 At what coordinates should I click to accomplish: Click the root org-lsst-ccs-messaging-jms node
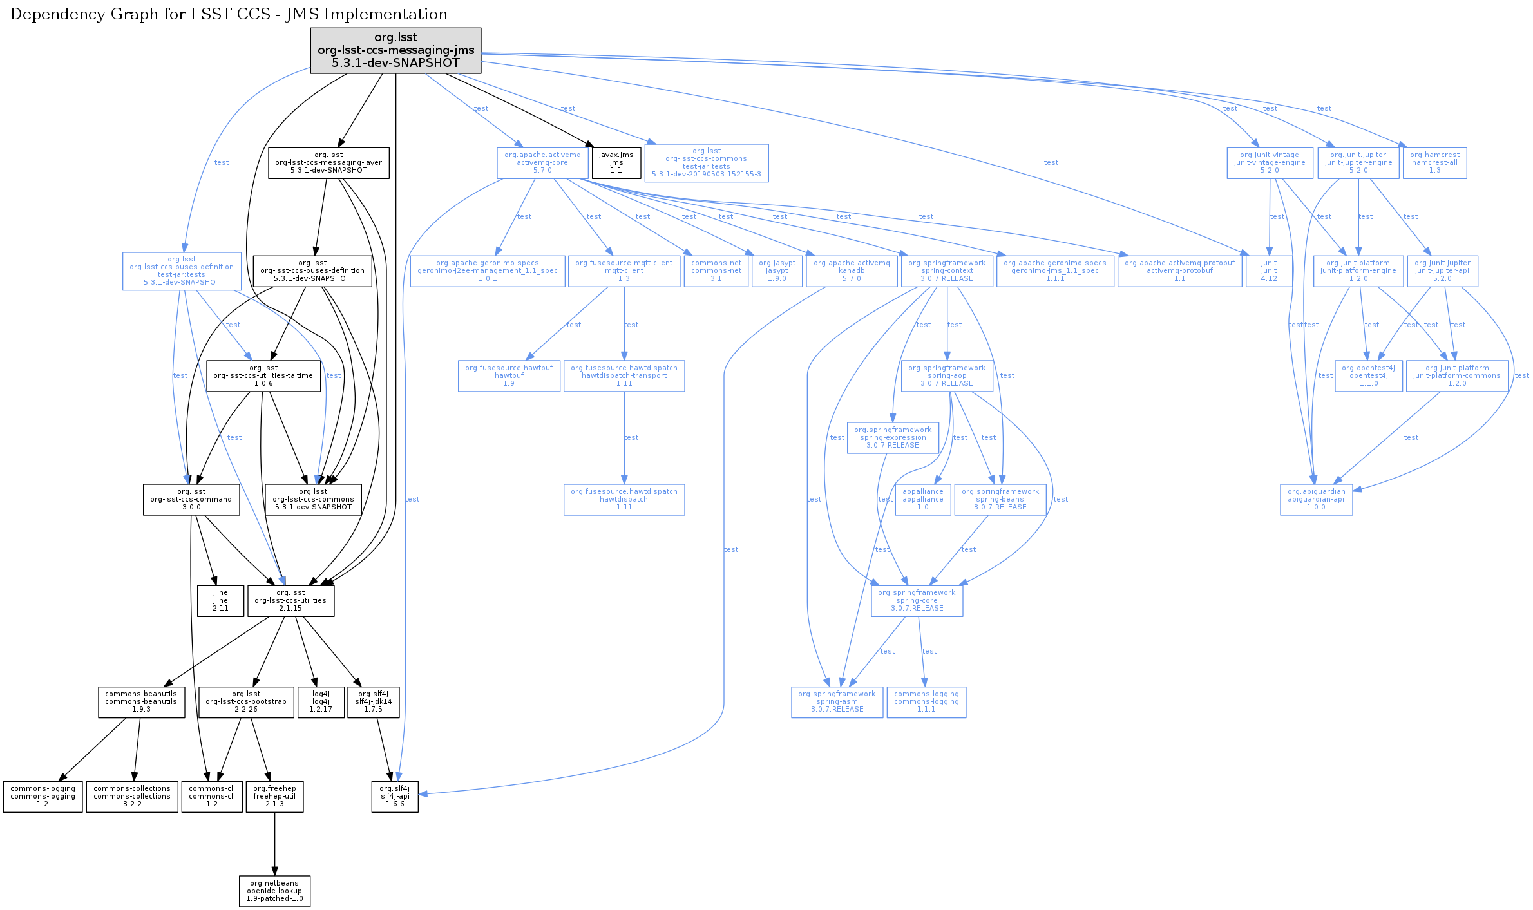point(395,50)
